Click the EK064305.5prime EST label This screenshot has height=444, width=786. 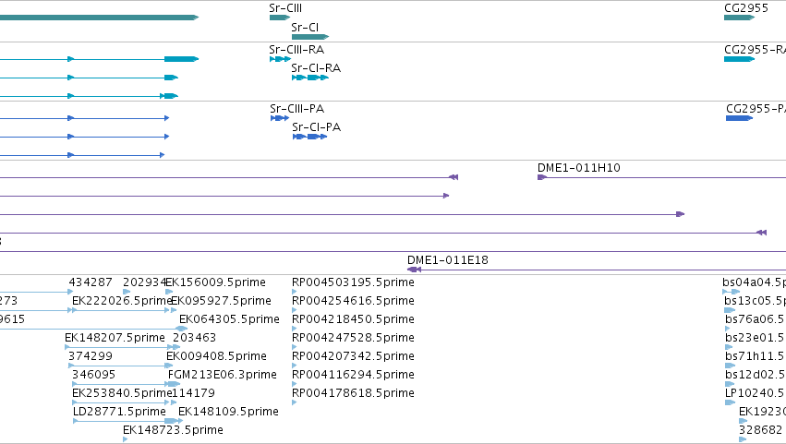229,319
